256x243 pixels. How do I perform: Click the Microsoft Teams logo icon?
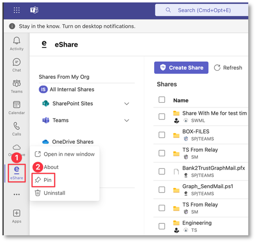click(x=34, y=10)
